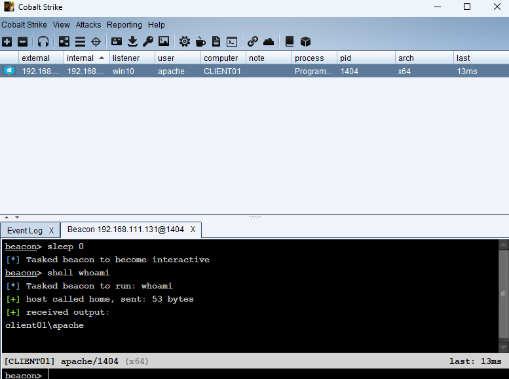Screen dimensions: 509x379
Task: Open the Reporting menu
Action: click(124, 25)
